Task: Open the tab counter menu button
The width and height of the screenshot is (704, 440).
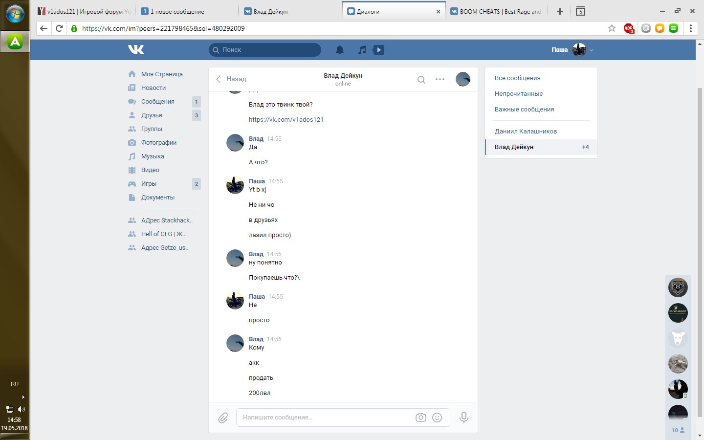Action: [x=581, y=11]
